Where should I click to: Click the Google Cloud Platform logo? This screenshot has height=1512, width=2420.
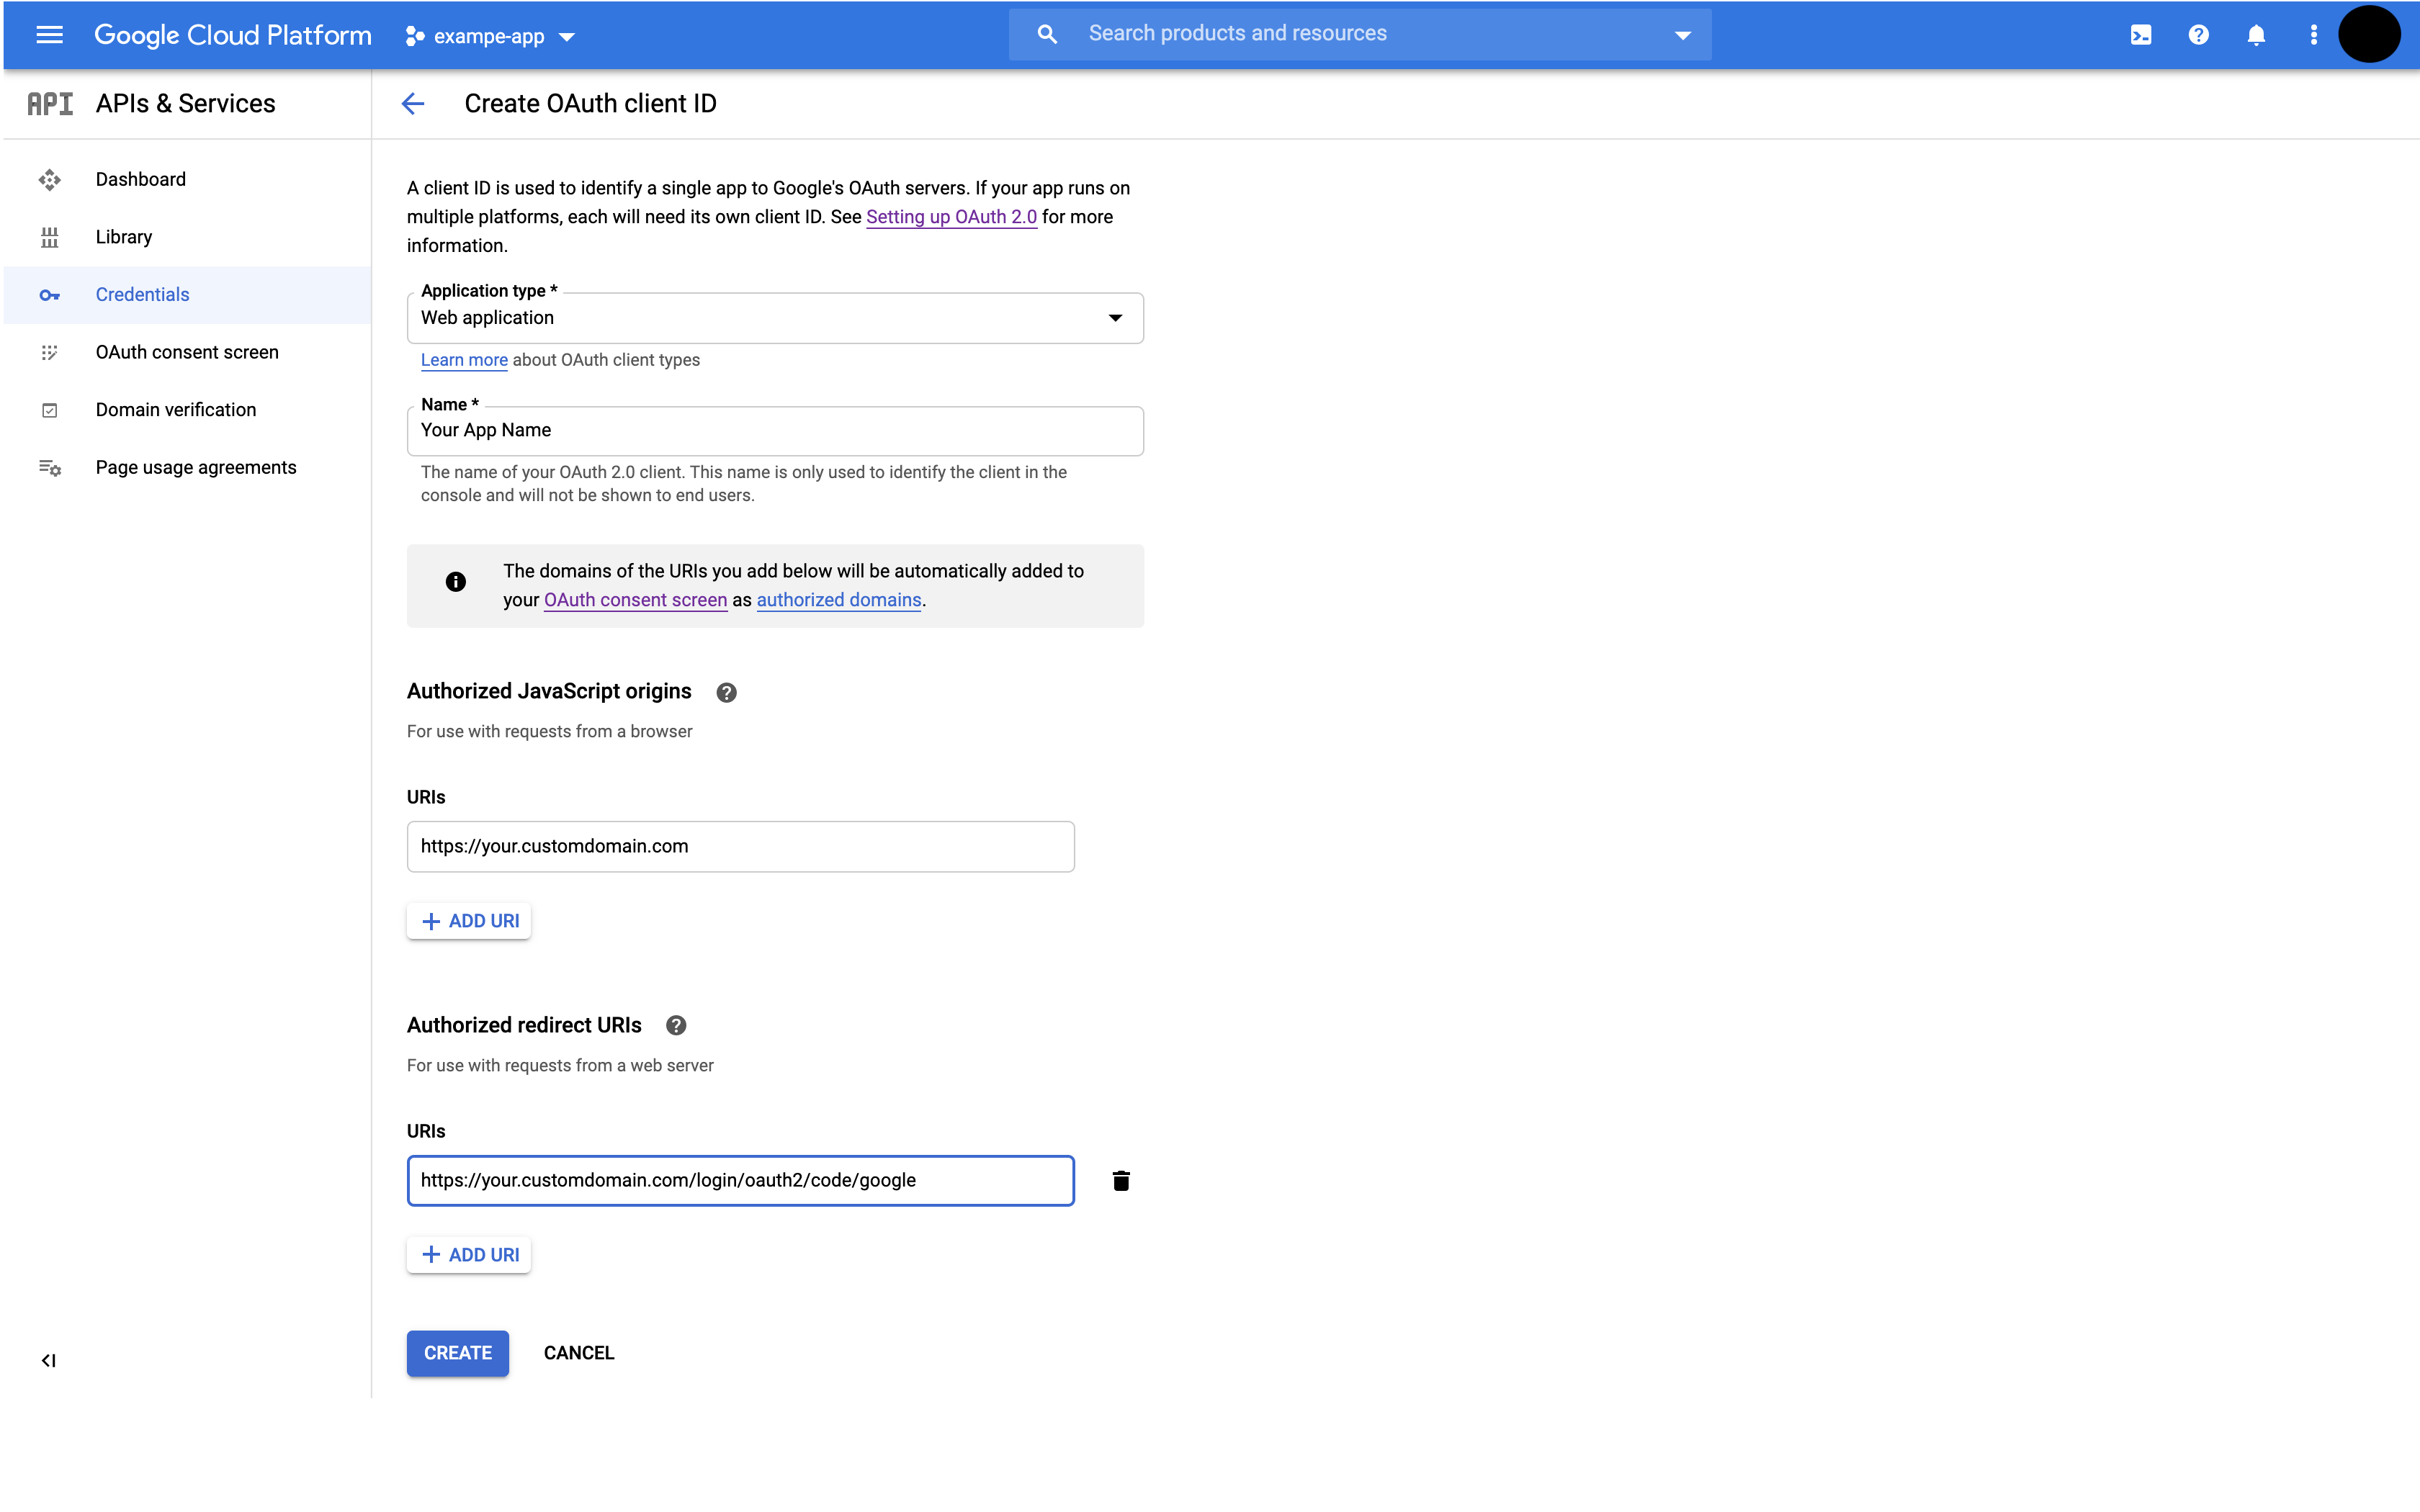(x=233, y=35)
